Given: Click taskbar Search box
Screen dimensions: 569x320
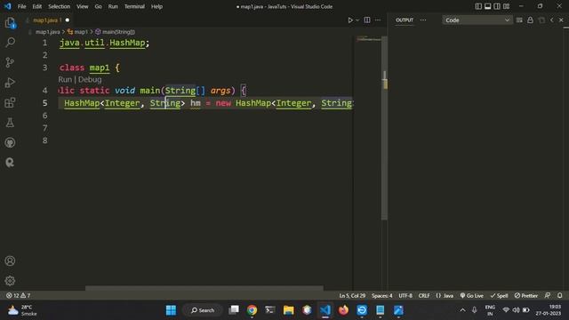Looking at the screenshot, I should tap(203, 310).
